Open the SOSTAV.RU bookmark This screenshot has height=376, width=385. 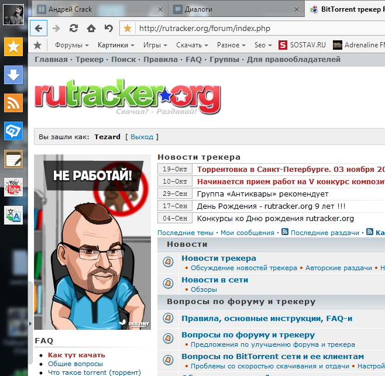click(x=302, y=45)
